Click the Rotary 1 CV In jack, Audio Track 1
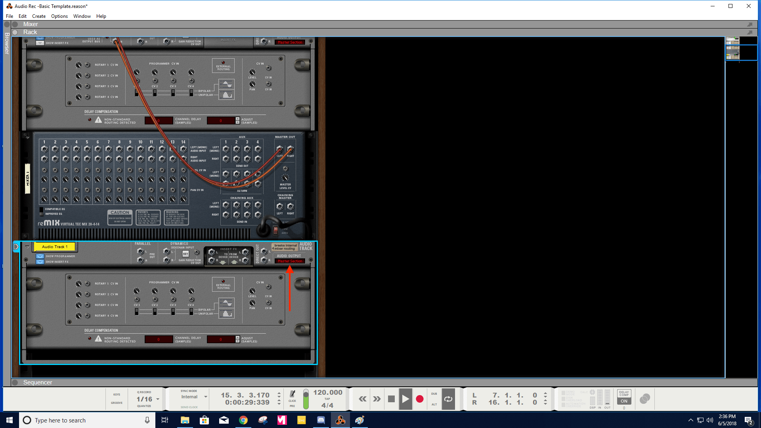This screenshot has height=428, width=761. pos(88,284)
